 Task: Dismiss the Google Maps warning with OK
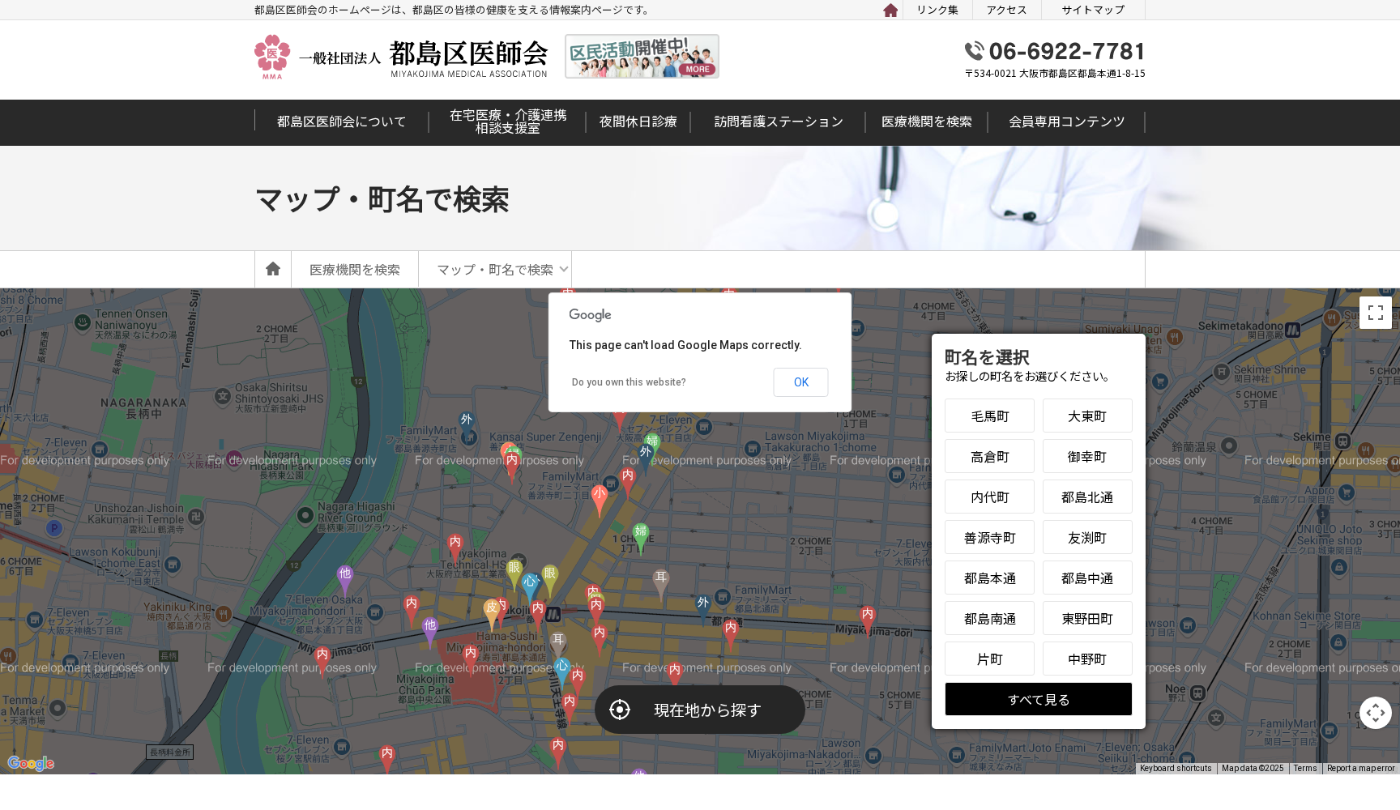point(800,382)
